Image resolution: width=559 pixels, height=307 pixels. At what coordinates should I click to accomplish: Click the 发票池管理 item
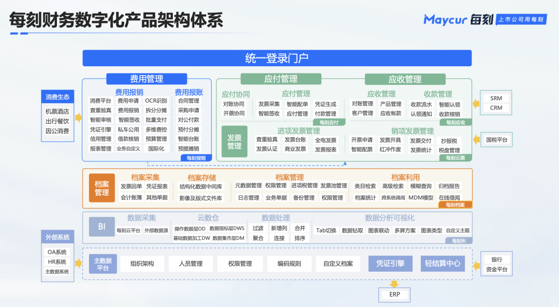tap(333, 185)
